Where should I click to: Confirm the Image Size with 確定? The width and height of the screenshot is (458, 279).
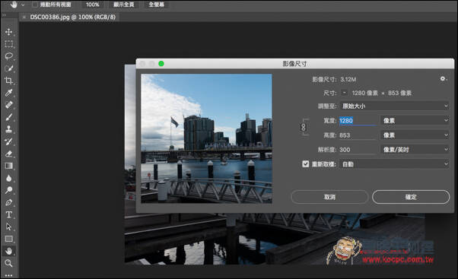tap(411, 197)
